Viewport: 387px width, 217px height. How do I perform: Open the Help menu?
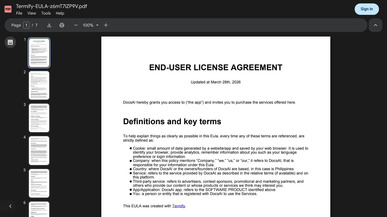point(60,13)
